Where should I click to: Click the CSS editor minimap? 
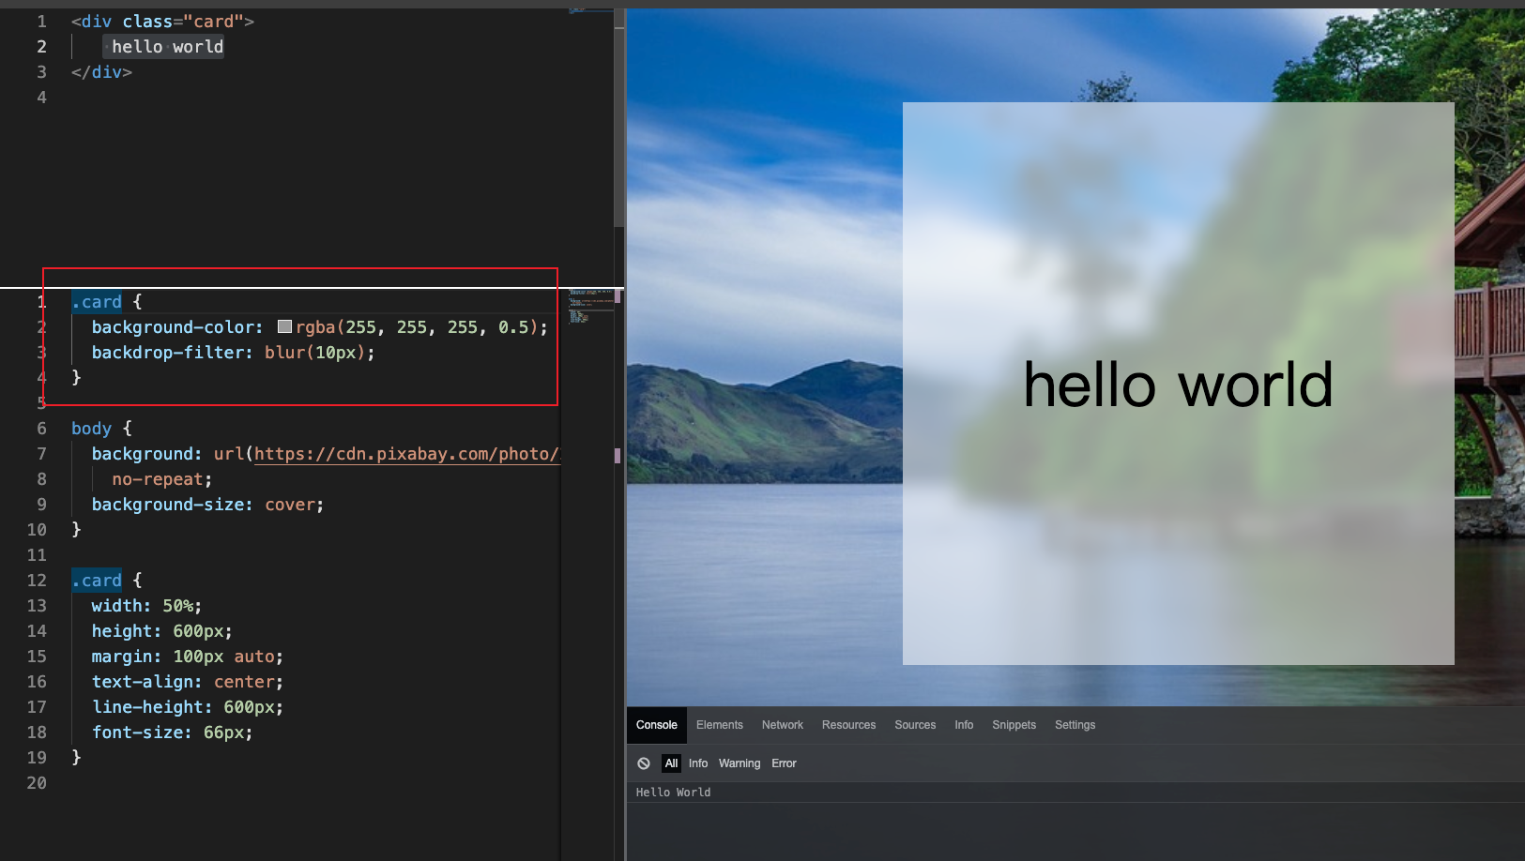click(591, 307)
